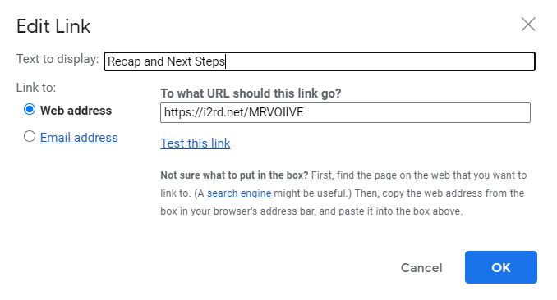Viewport: 557px width, 300px height.
Task: Click the bold Web address label
Action: (x=76, y=111)
